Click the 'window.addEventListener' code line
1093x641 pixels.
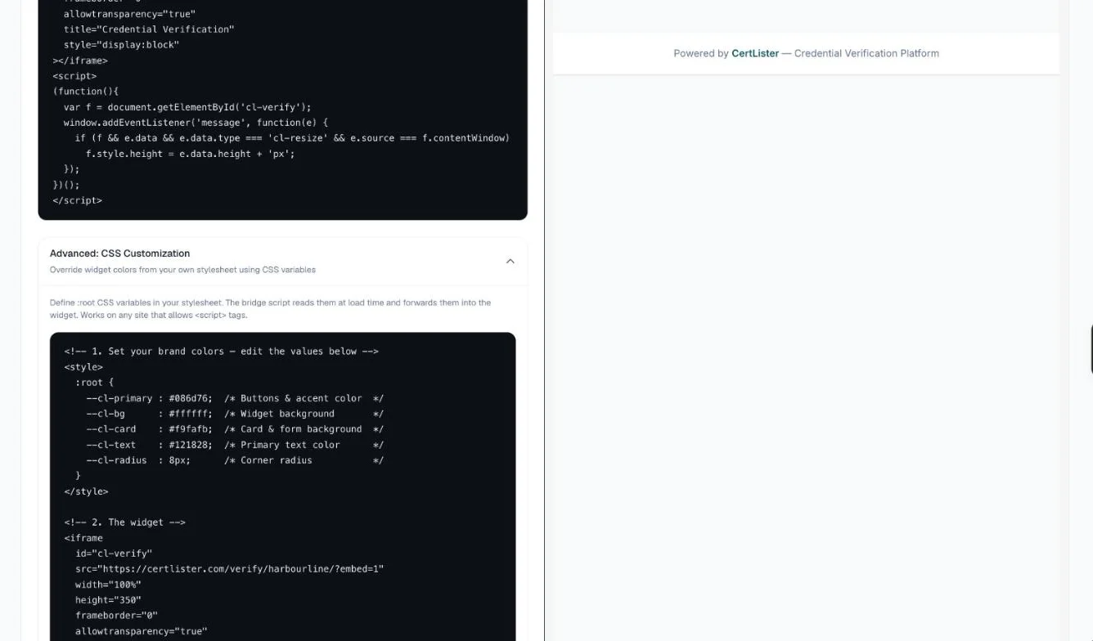tap(196, 123)
